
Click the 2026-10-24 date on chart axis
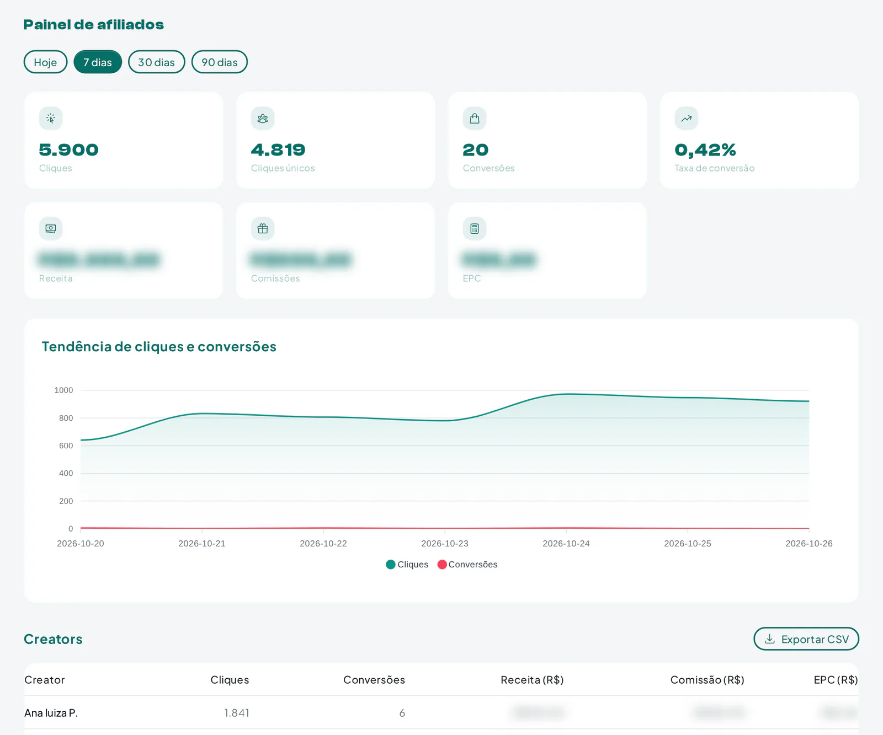click(566, 544)
